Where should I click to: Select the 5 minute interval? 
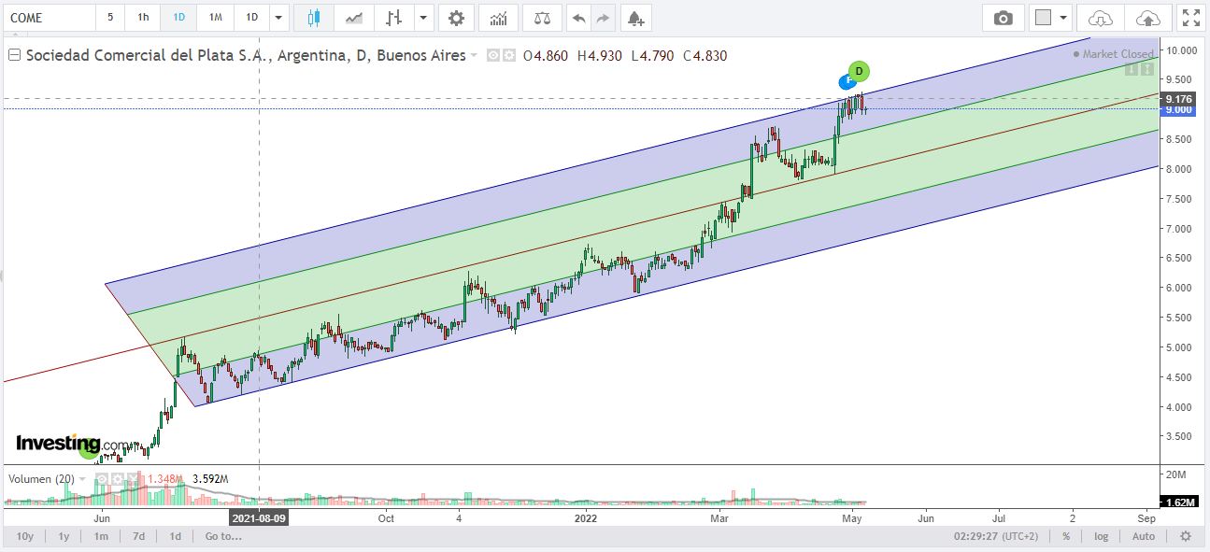pyautogui.click(x=110, y=18)
